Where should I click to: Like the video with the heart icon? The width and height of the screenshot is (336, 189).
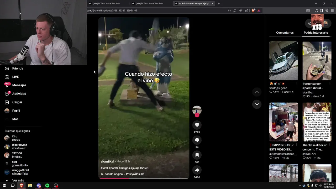coord(197,125)
